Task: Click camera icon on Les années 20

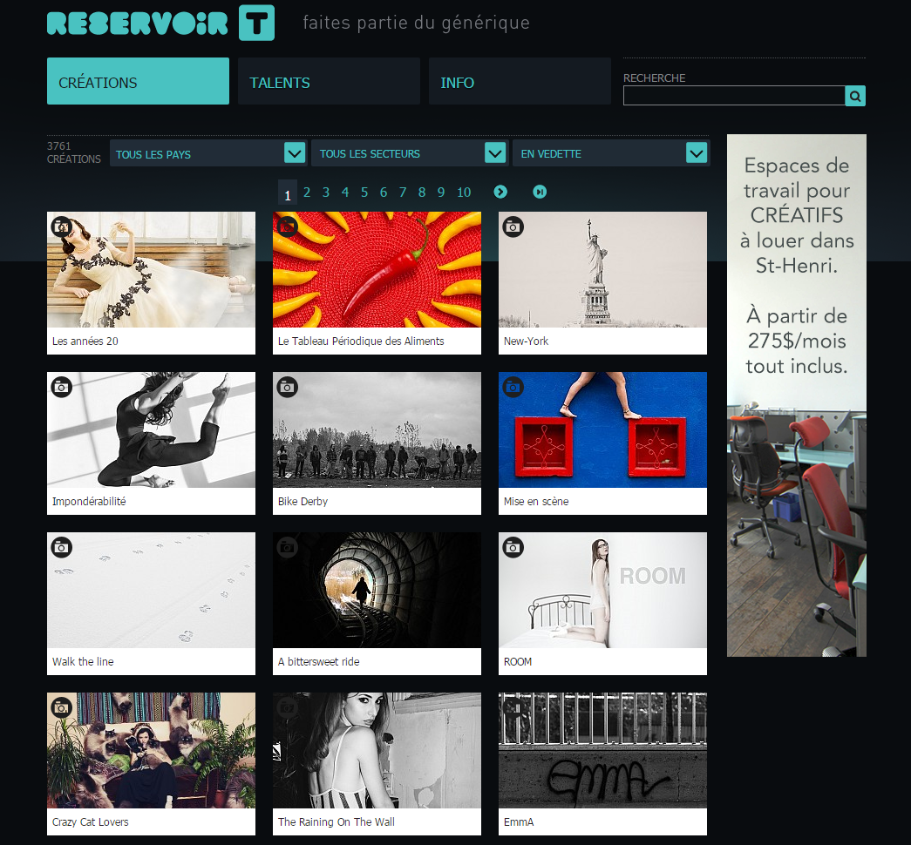Action: click(x=62, y=226)
